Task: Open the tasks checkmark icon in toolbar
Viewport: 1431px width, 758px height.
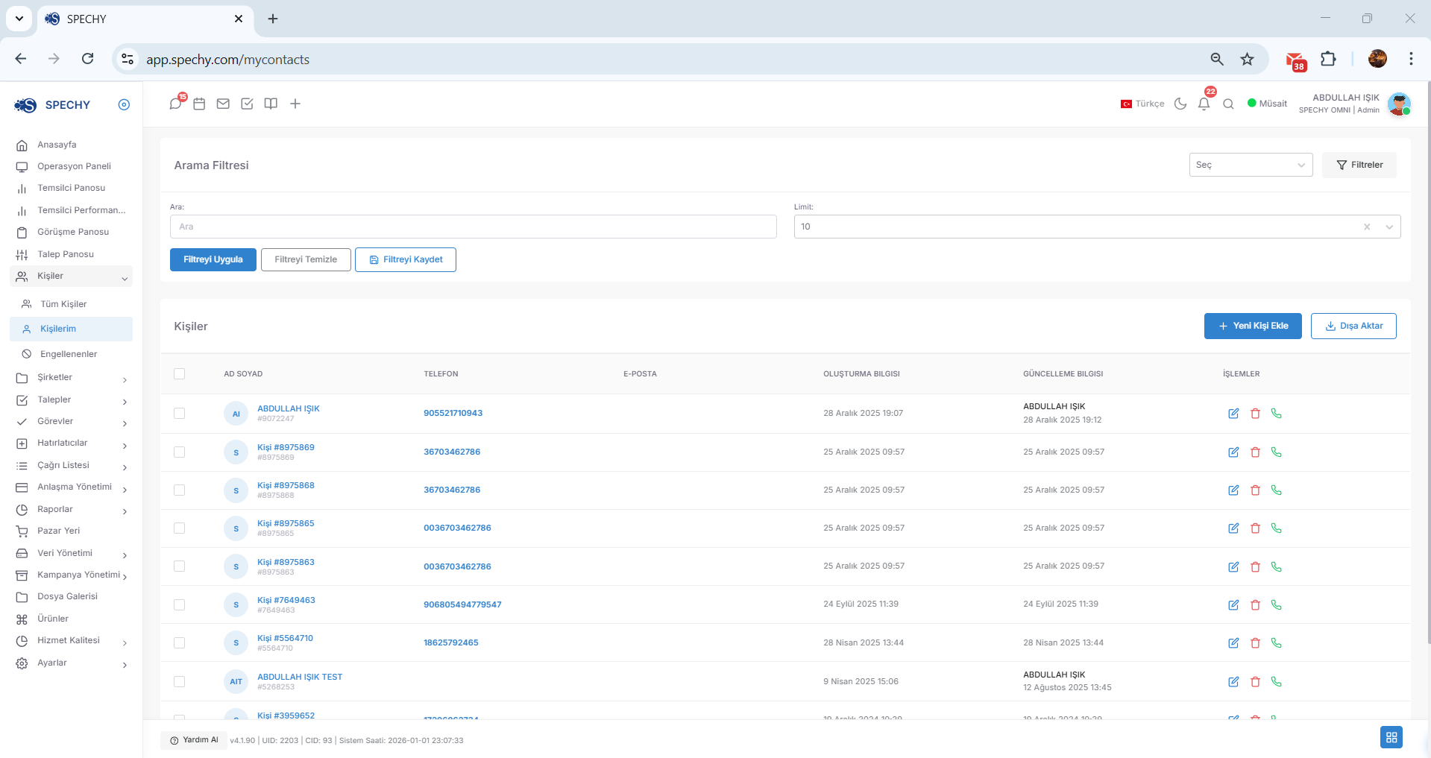Action: coord(247,104)
